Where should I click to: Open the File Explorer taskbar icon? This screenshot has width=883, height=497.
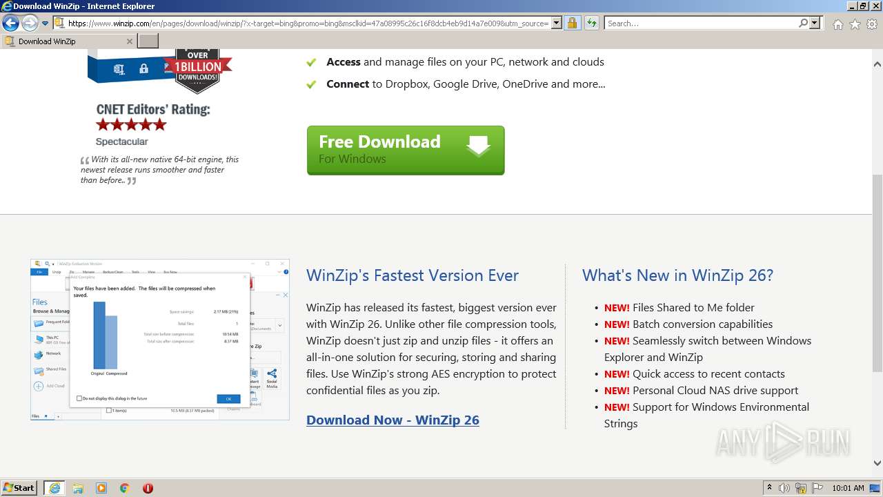78,488
